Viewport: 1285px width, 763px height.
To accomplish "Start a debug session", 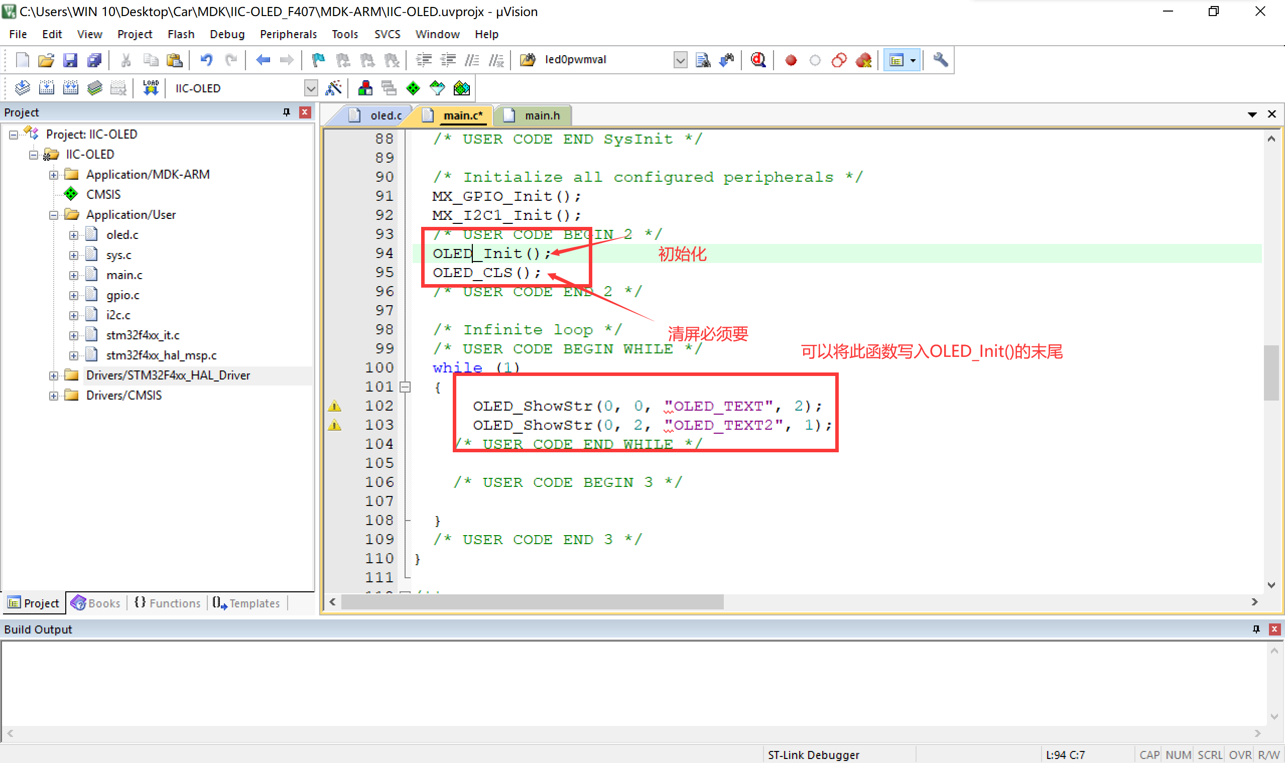I will pos(757,60).
